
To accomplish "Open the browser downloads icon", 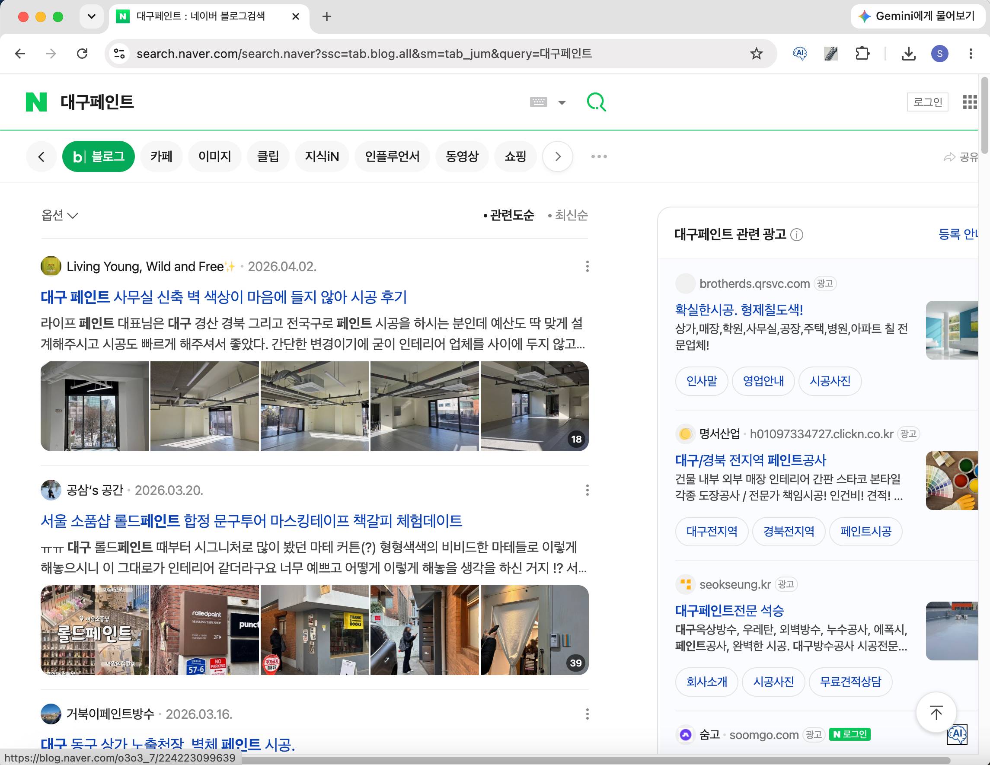I will pyautogui.click(x=908, y=54).
